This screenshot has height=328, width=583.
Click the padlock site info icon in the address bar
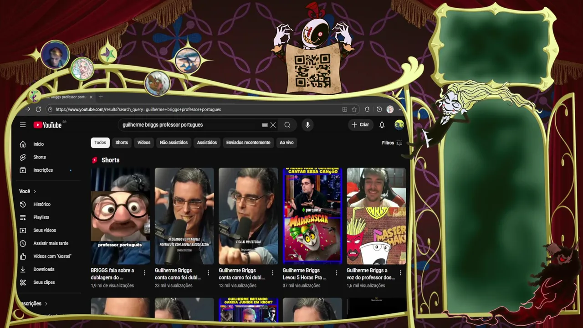pos(50,109)
